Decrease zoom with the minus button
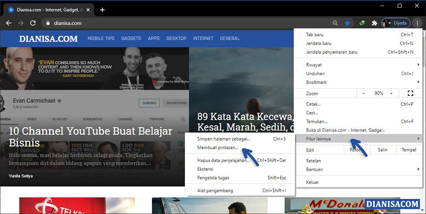Screen dimensions: 426x214 [x=364, y=94]
